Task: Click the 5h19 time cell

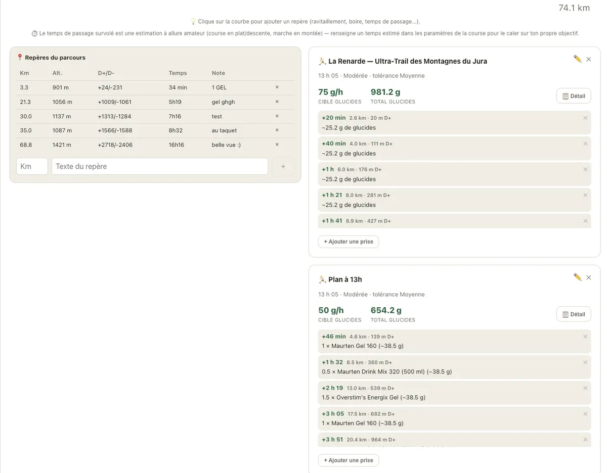Action: coord(175,102)
